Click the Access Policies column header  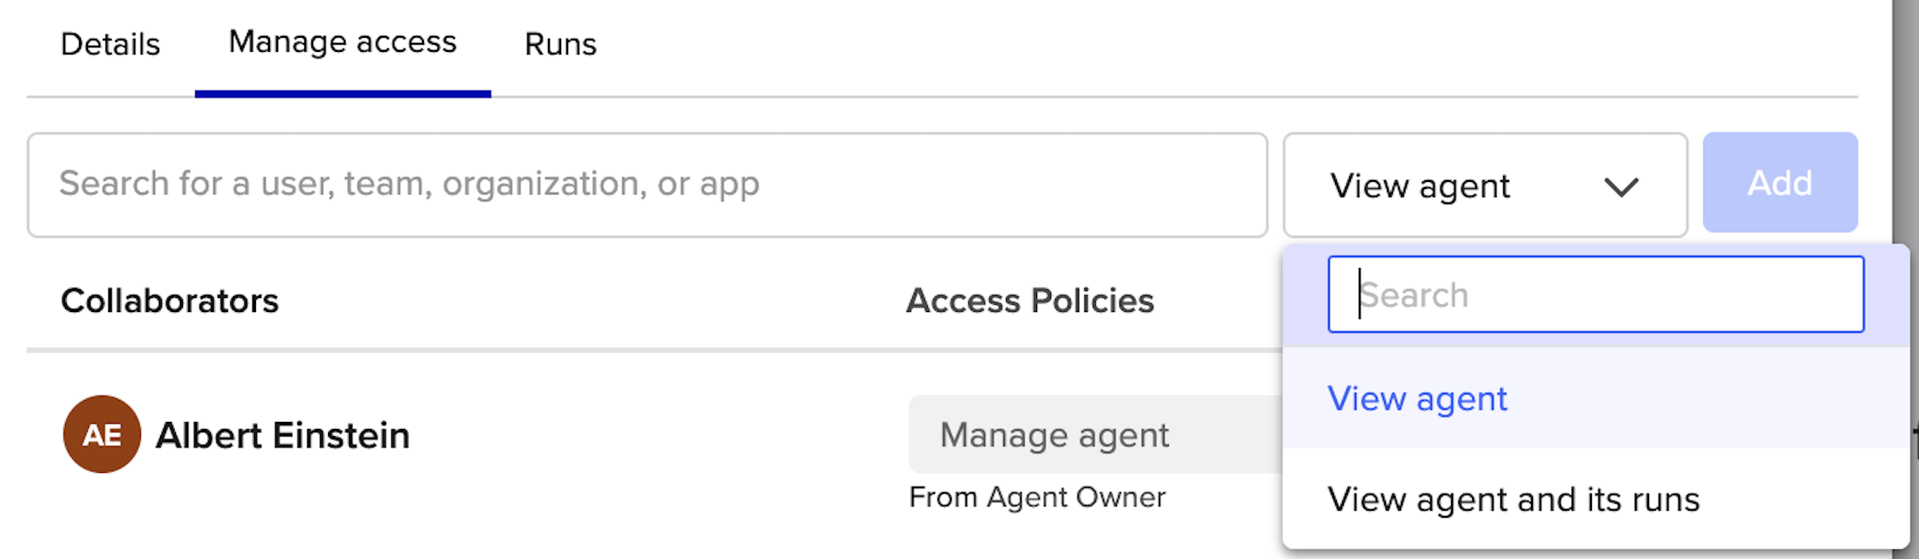point(1030,301)
